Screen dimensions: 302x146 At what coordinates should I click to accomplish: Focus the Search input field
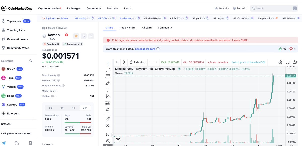(x=274, y=8)
